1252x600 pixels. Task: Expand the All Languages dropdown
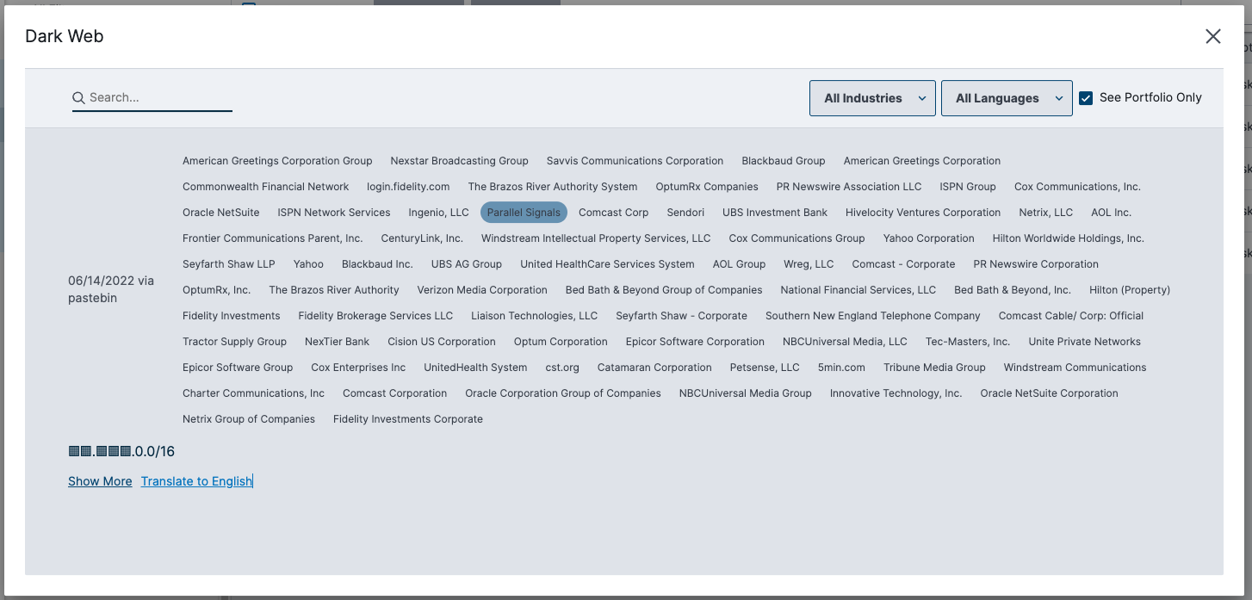(x=1006, y=98)
